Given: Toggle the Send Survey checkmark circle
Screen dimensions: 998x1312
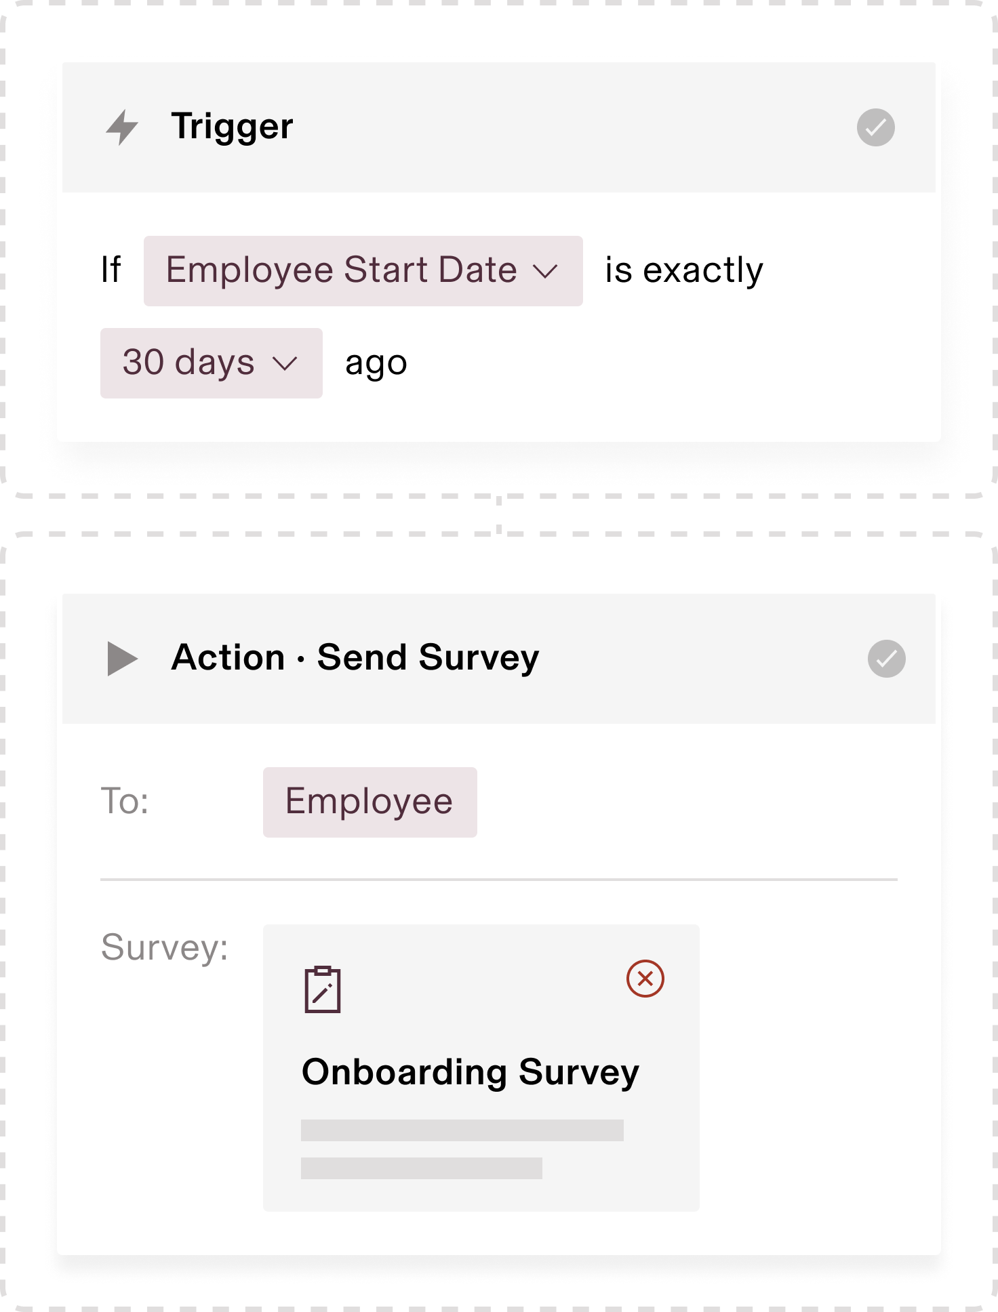Looking at the screenshot, I should click(886, 658).
